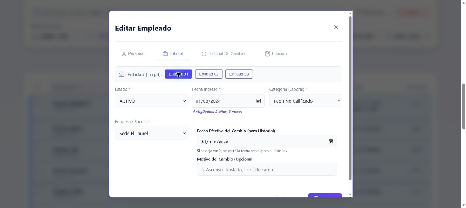Switch to the Personal tab
This screenshot has width=466, height=208.
pyautogui.click(x=133, y=54)
